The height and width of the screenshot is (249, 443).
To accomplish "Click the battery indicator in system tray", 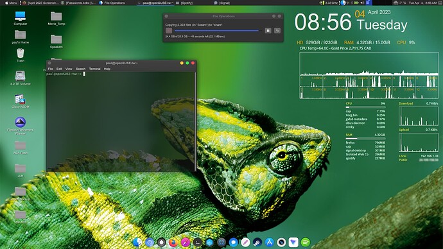I will pyautogui.click(x=356, y=3).
